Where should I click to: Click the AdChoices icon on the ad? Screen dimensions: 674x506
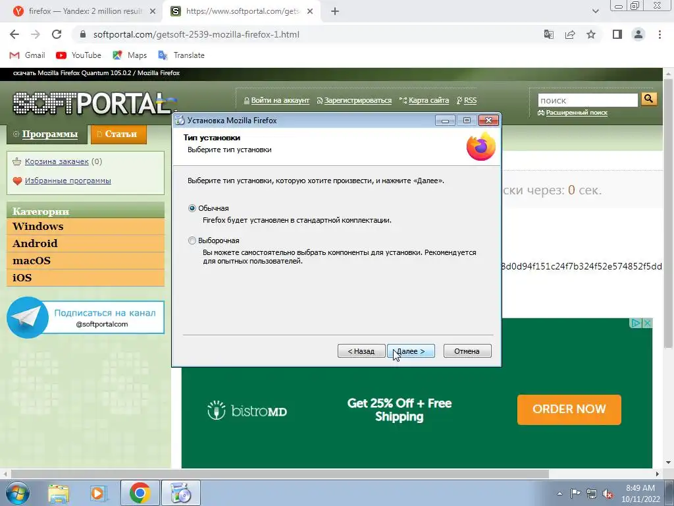[636, 323]
